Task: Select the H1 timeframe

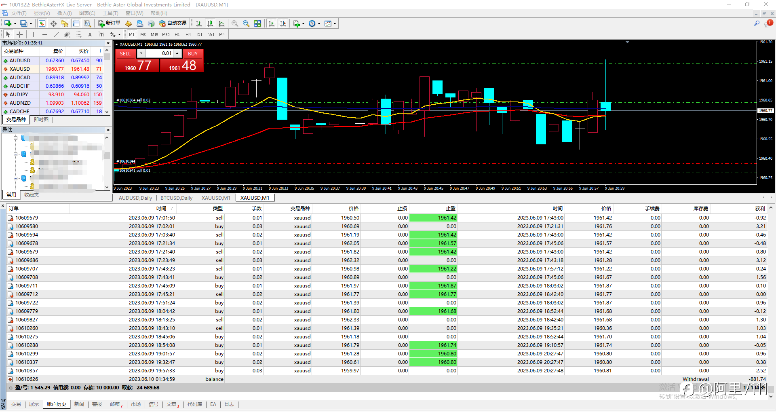Action: pos(177,34)
